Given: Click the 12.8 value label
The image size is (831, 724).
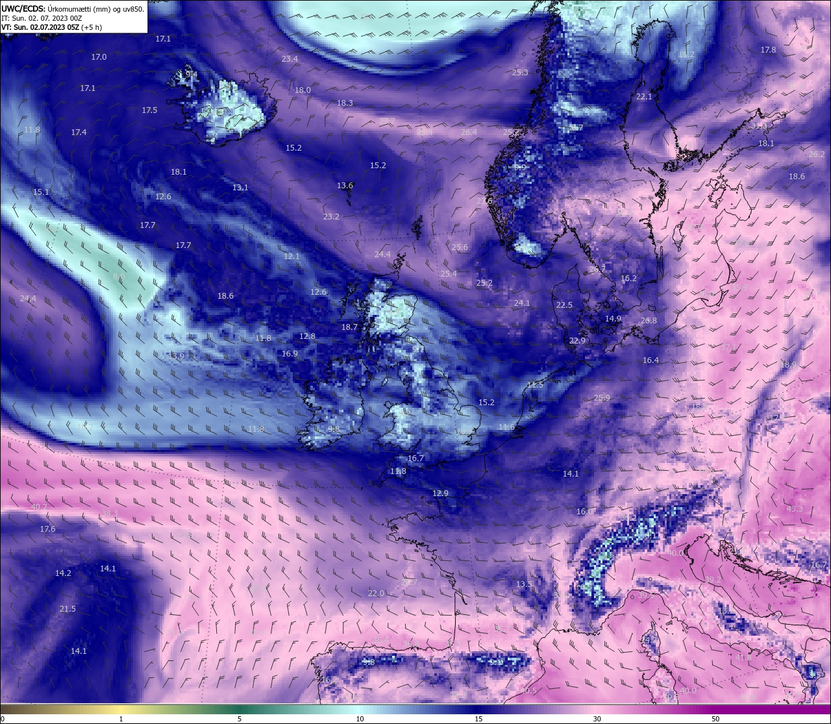Looking at the screenshot, I should [307, 336].
